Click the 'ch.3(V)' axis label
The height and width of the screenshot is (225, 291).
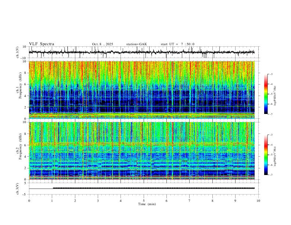pyautogui.click(x=18, y=189)
